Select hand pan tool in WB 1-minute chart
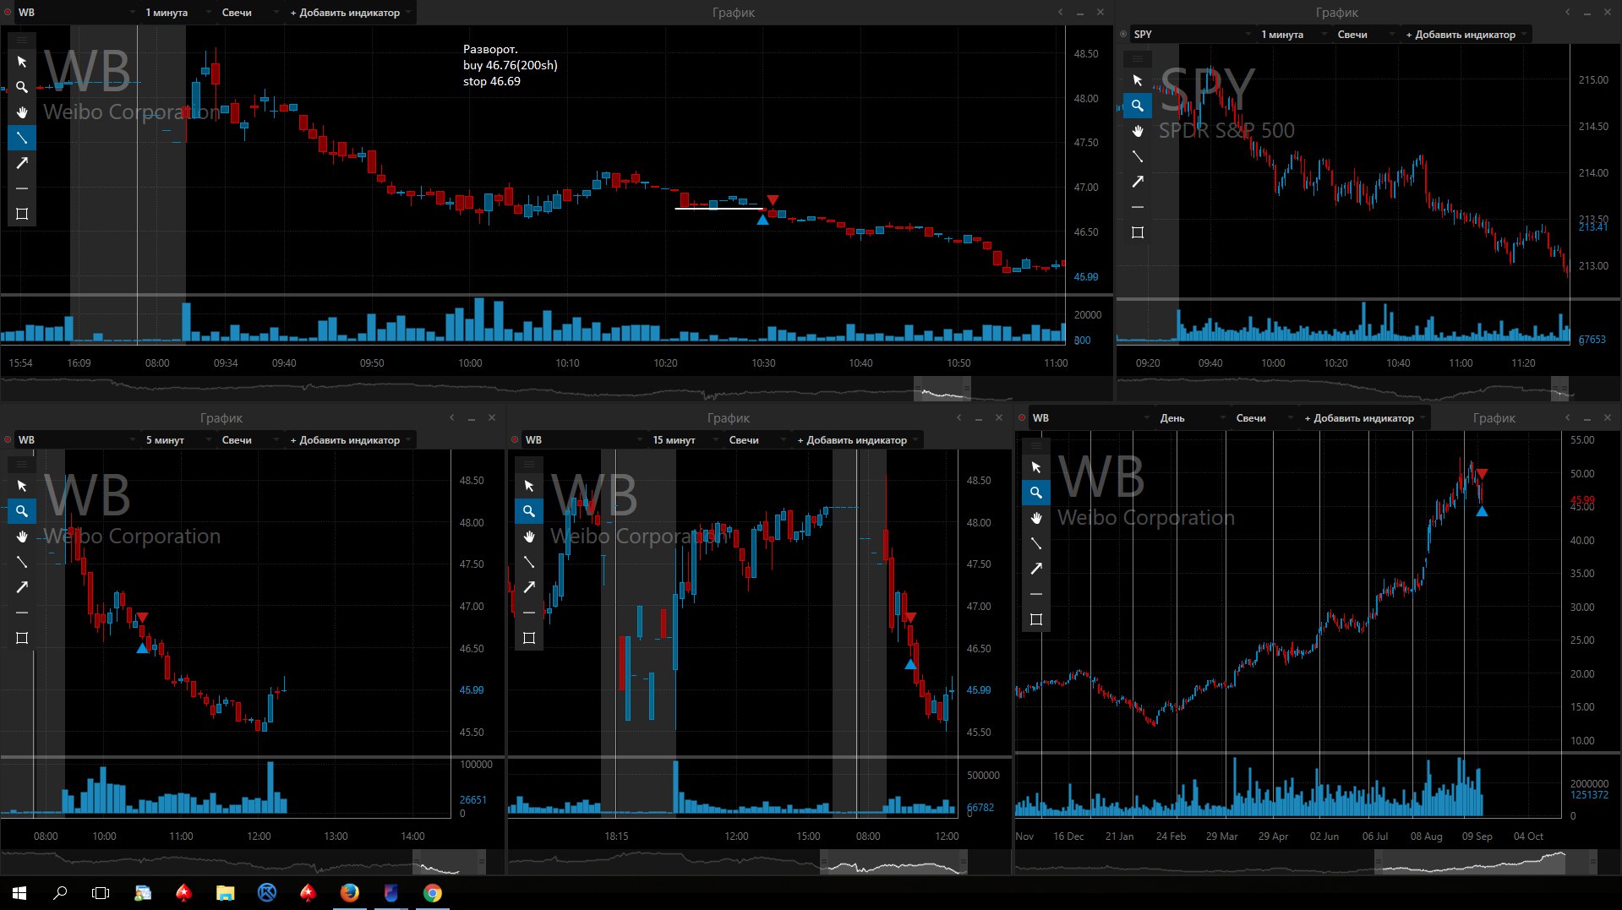The height and width of the screenshot is (910, 1622). [x=22, y=112]
